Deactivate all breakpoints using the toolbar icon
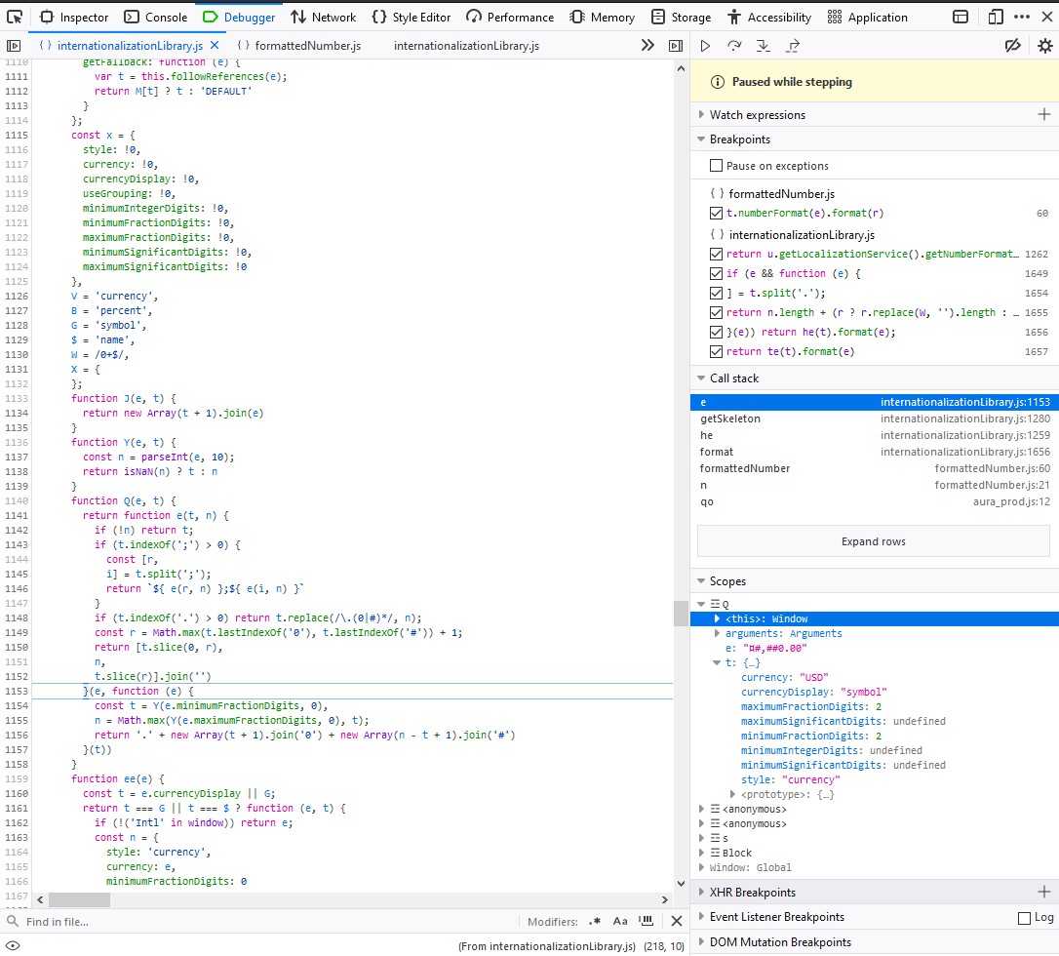 [x=1013, y=46]
